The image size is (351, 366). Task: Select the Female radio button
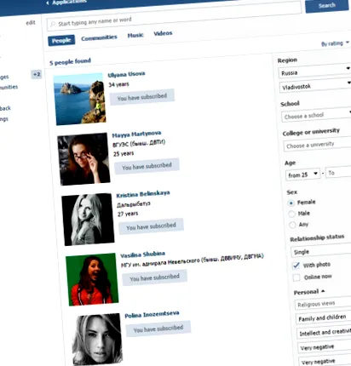click(x=291, y=203)
